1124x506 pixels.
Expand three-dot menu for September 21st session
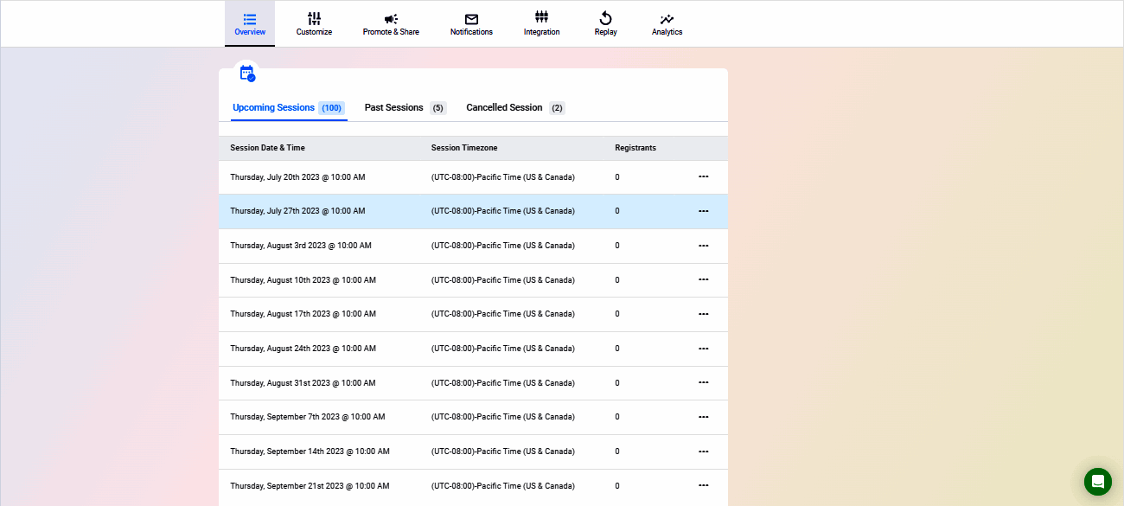pyautogui.click(x=703, y=485)
